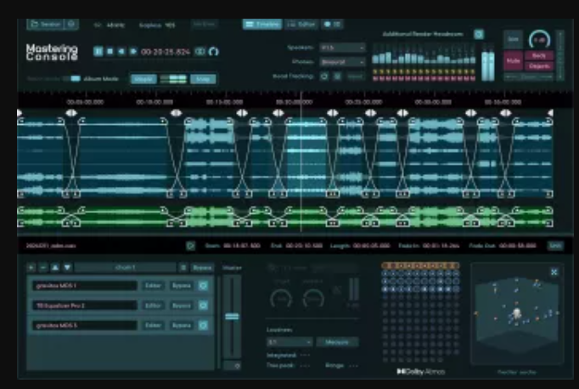This screenshot has height=389, width=579.
Task: Open the Phones Binaural dropdown
Action: [x=343, y=62]
